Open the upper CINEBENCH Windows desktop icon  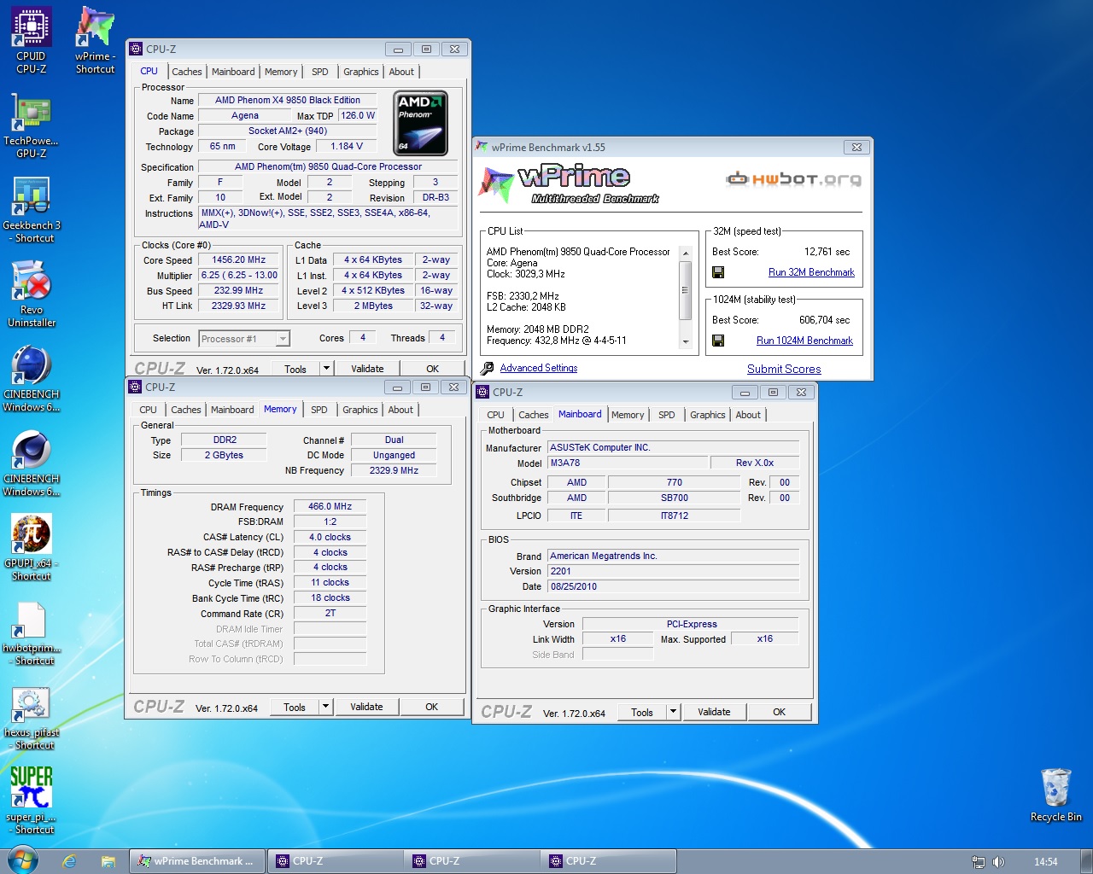(x=32, y=378)
